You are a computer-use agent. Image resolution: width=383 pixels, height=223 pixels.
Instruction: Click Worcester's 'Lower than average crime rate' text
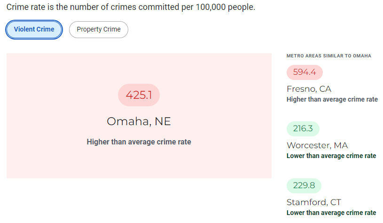click(x=331, y=156)
